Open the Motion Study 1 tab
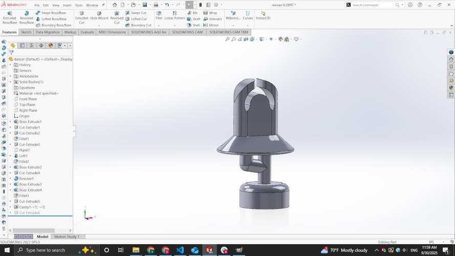455x256 pixels. (x=67, y=237)
